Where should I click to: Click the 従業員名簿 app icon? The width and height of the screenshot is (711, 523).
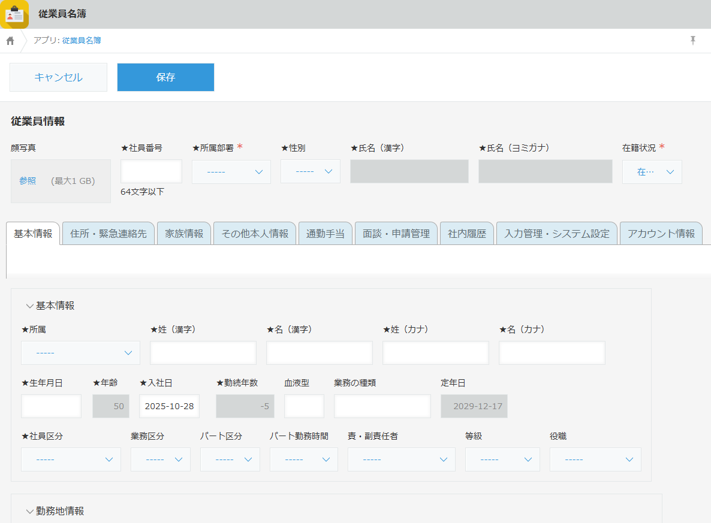click(14, 14)
